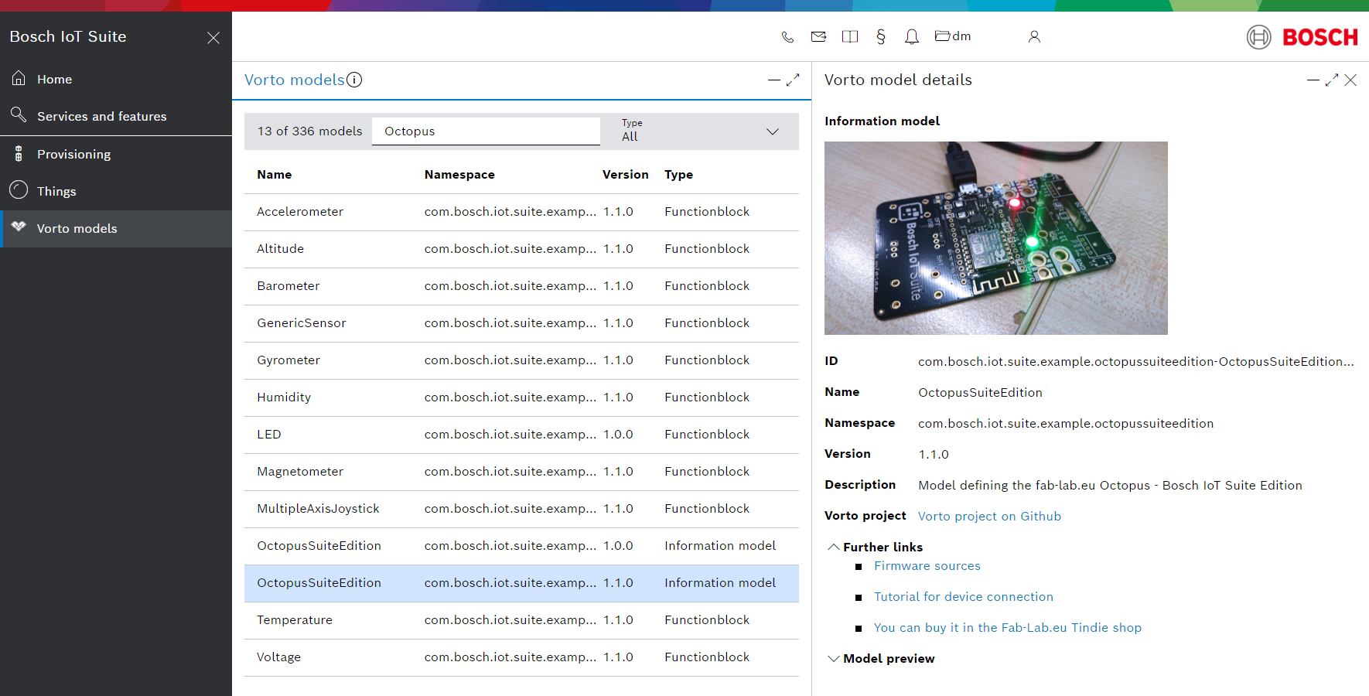
Task: Click the Octopus search field
Action: [x=486, y=131]
